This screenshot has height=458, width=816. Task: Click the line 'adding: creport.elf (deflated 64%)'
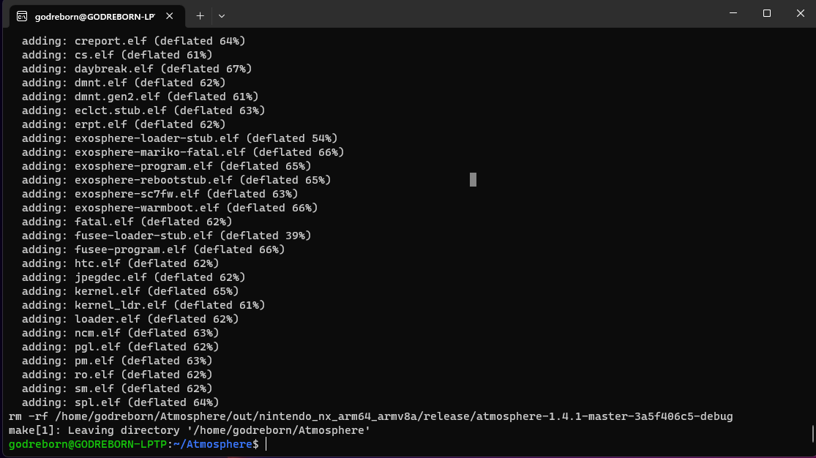coord(133,41)
